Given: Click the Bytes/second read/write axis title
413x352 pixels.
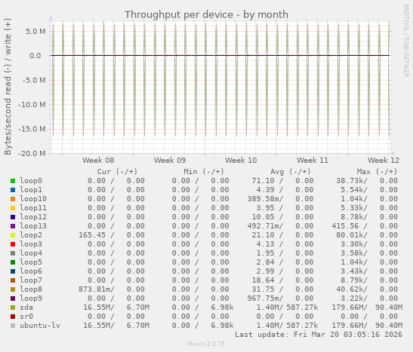Looking at the screenshot, I should (x=8, y=87).
